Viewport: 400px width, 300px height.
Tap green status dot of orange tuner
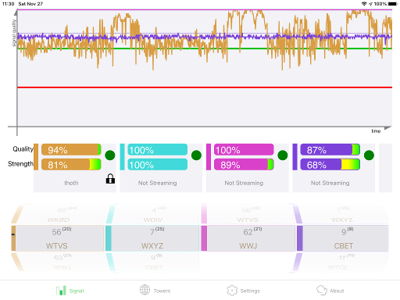110,155
